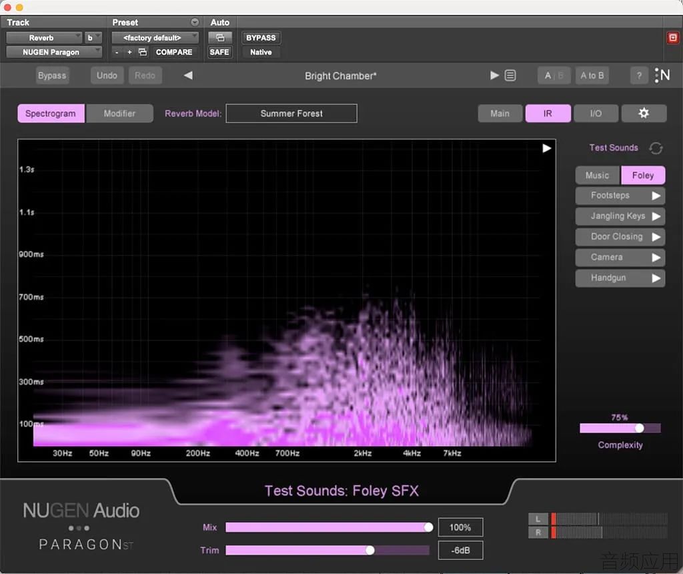Switch to Modifier view
Viewport: 683px width, 574px height.
click(x=119, y=113)
